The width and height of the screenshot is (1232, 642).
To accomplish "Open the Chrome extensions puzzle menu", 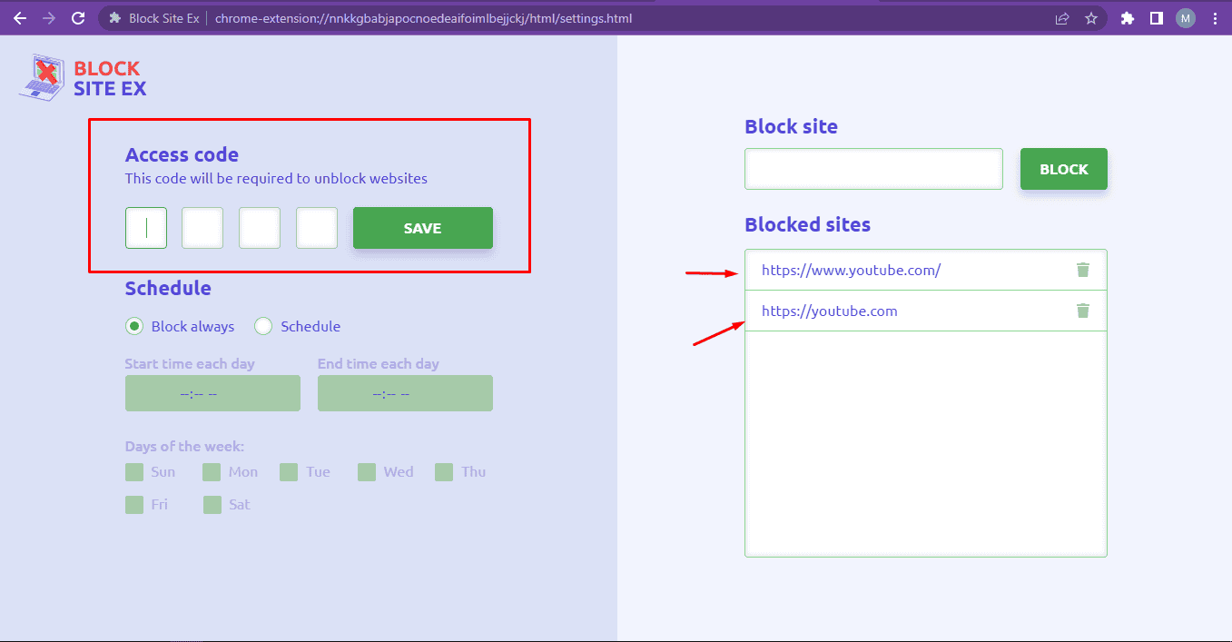I will pos(1126,17).
